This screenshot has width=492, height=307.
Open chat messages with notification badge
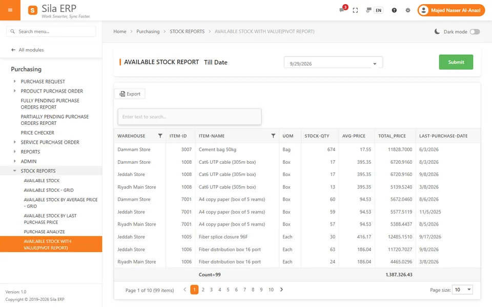[342, 10]
